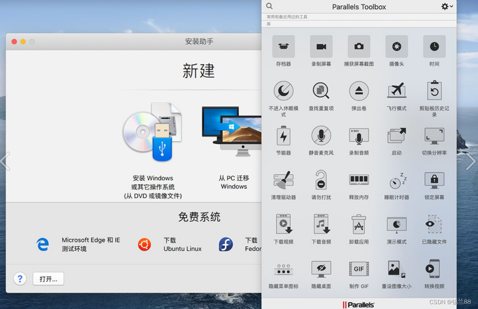Activate Do Not Sleep (不进入休眠模式) tool
478x309 pixels.
(x=283, y=91)
